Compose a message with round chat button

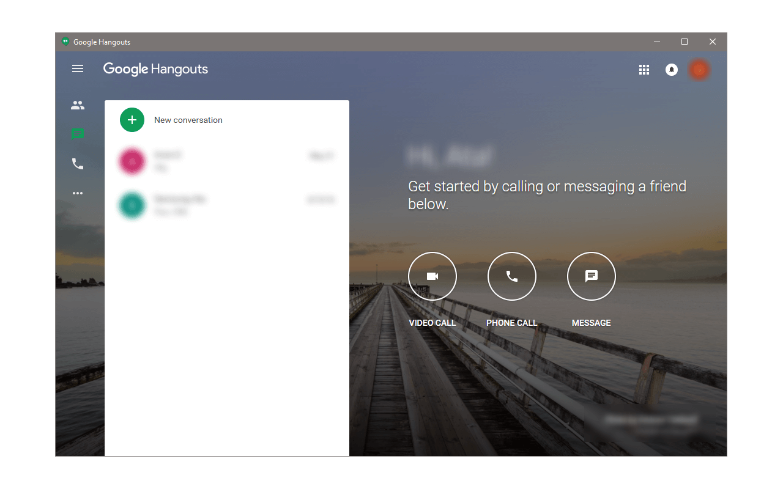coord(592,276)
